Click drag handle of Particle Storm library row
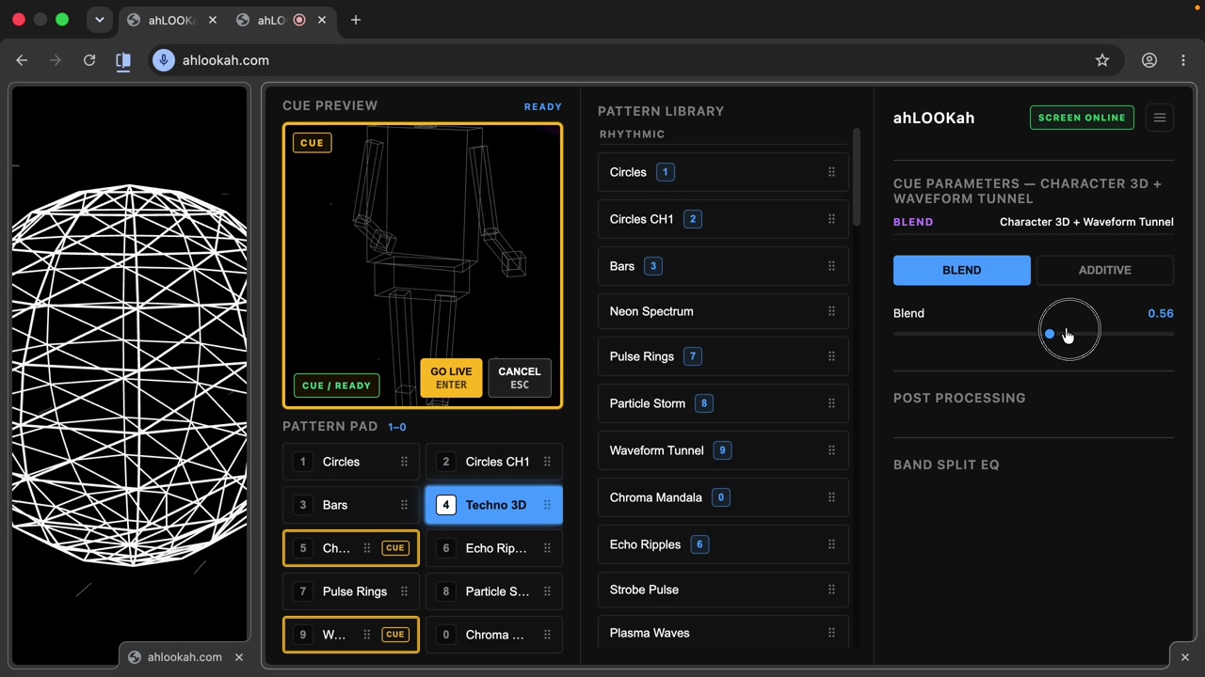1205x677 pixels. click(x=831, y=403)
